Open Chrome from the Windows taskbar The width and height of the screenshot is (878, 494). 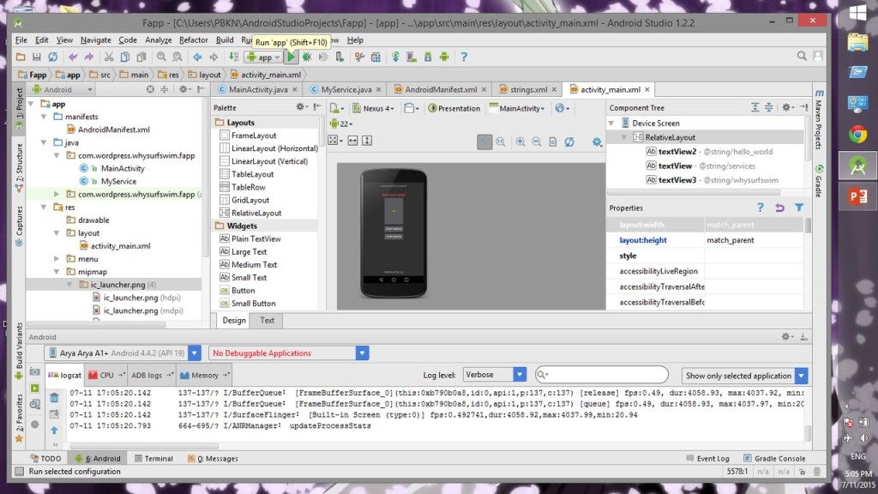[x=857, y=134]
